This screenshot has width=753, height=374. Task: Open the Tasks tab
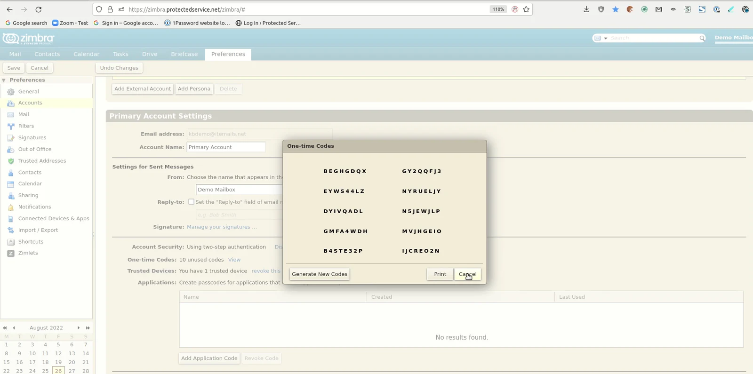(120, 54)
